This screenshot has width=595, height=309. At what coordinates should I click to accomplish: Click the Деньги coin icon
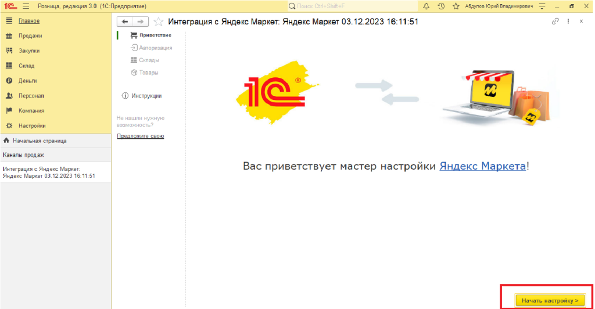(9, 80)
